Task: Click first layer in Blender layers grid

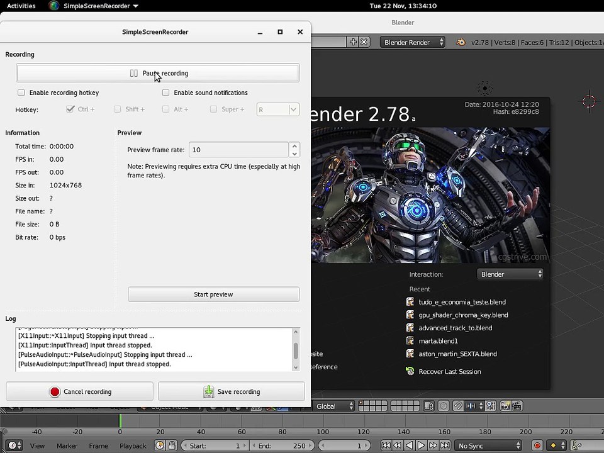Action: pos(361,403)
